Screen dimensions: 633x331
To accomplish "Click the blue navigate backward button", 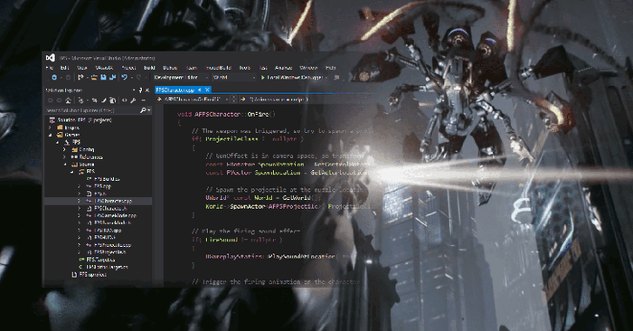I will [54, 77].
